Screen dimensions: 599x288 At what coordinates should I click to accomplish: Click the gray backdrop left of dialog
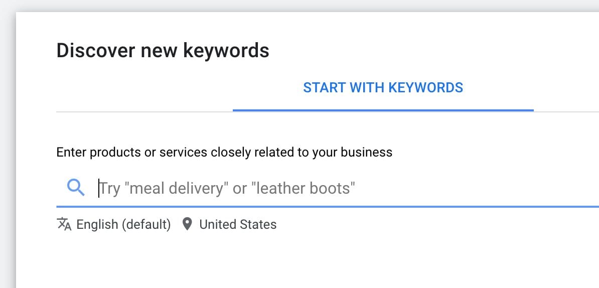coord(8,153)
